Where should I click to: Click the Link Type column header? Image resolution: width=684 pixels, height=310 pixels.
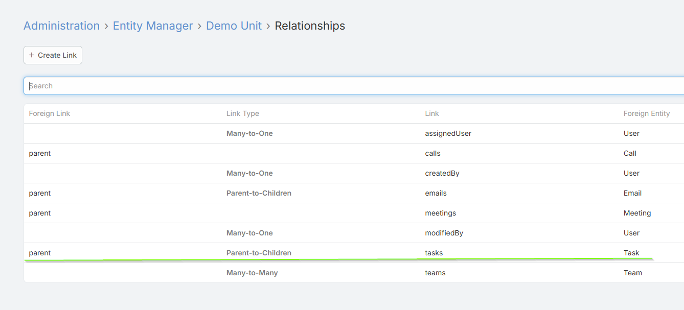pos(242,113)
